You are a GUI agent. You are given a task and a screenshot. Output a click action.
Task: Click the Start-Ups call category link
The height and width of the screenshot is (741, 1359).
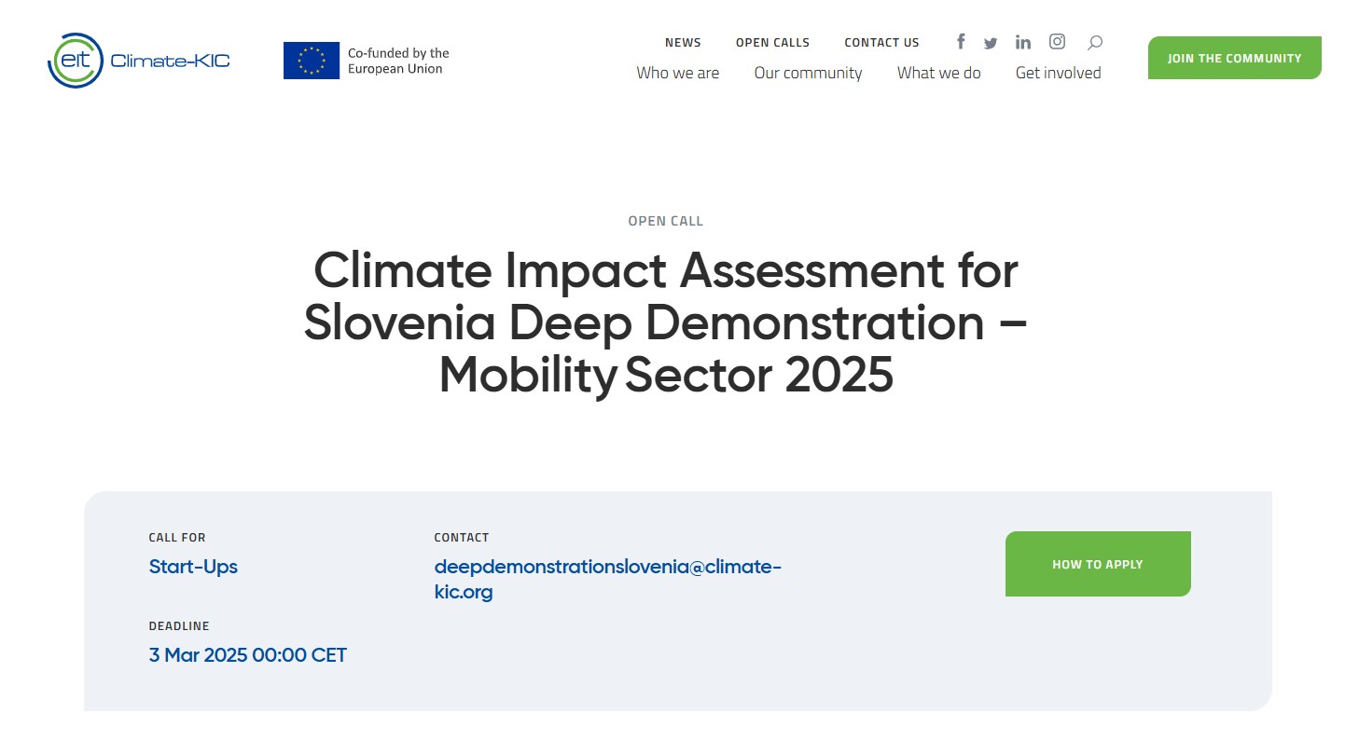[193, 567]
